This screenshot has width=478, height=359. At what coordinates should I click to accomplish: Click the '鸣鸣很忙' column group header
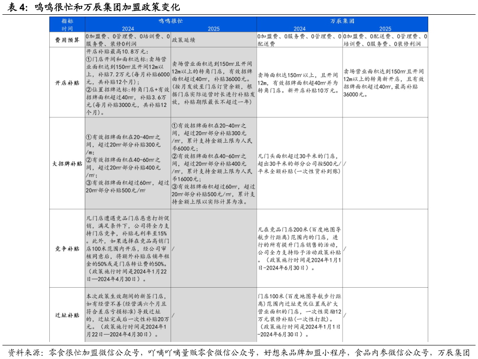[171, 21]
